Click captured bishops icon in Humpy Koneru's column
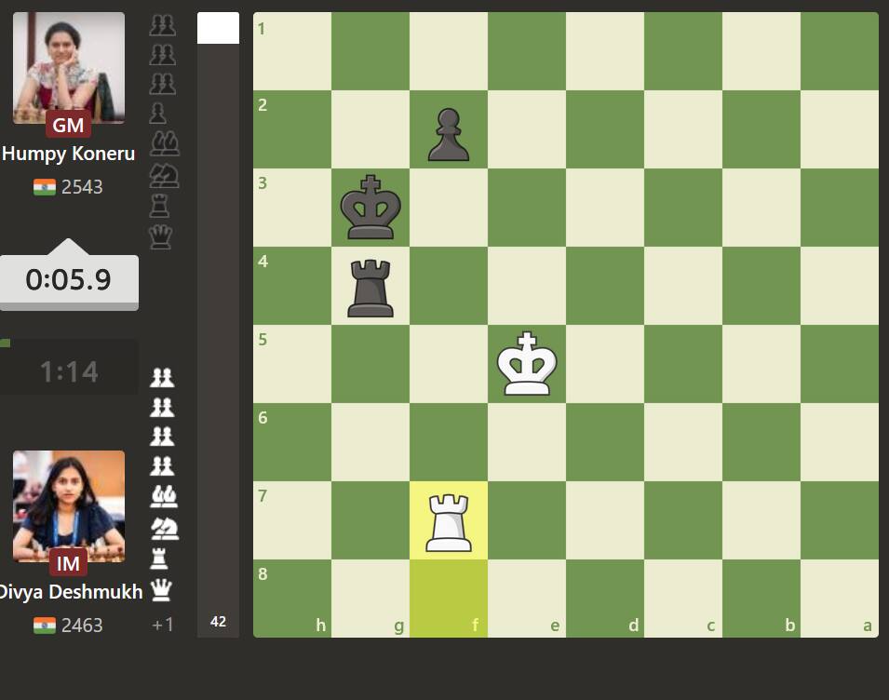 pyautogui.click(x=165, y=142)
